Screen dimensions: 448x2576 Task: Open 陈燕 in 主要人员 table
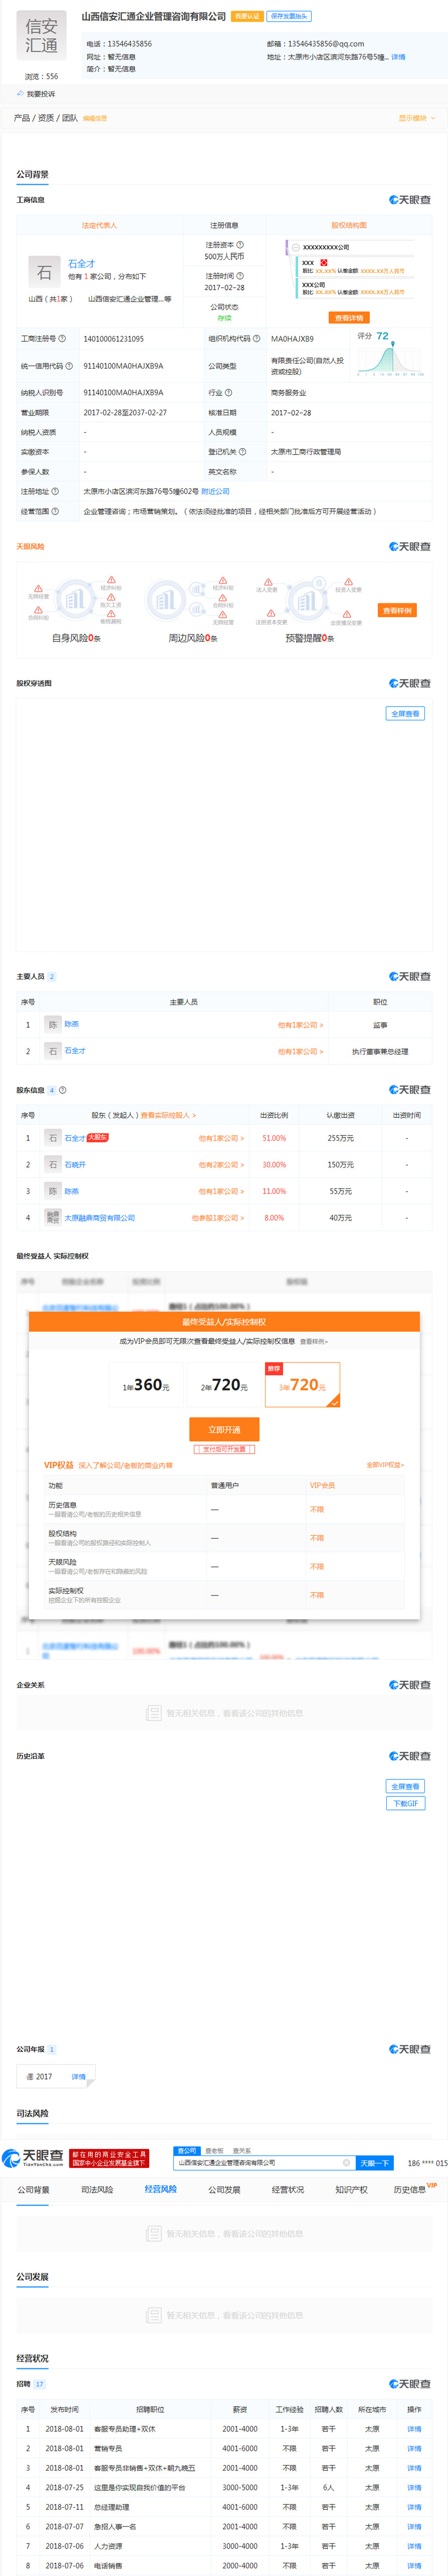(72, 1024)
